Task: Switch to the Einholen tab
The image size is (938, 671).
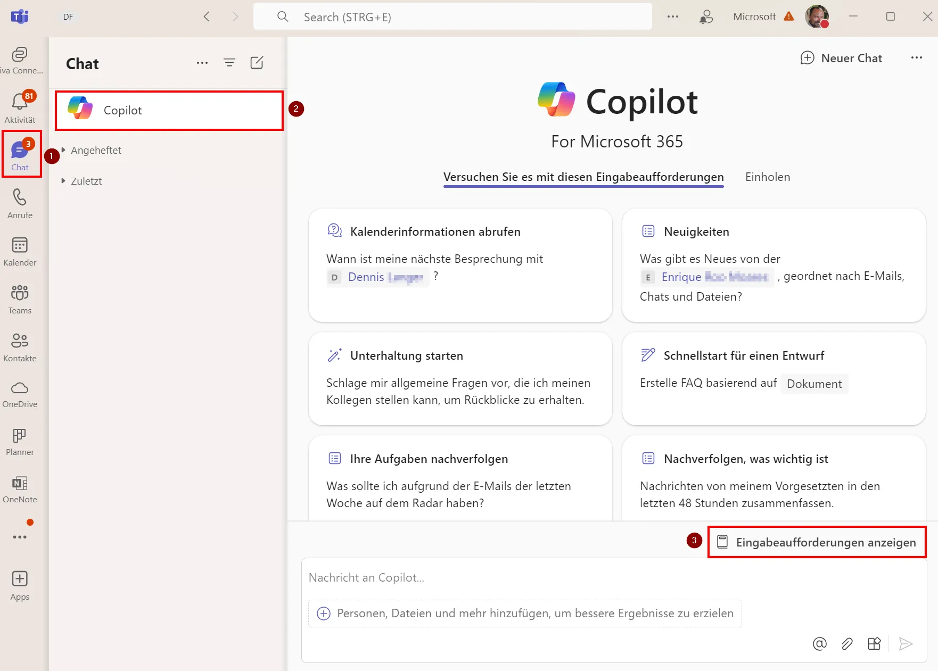Action: pos(767,177)
